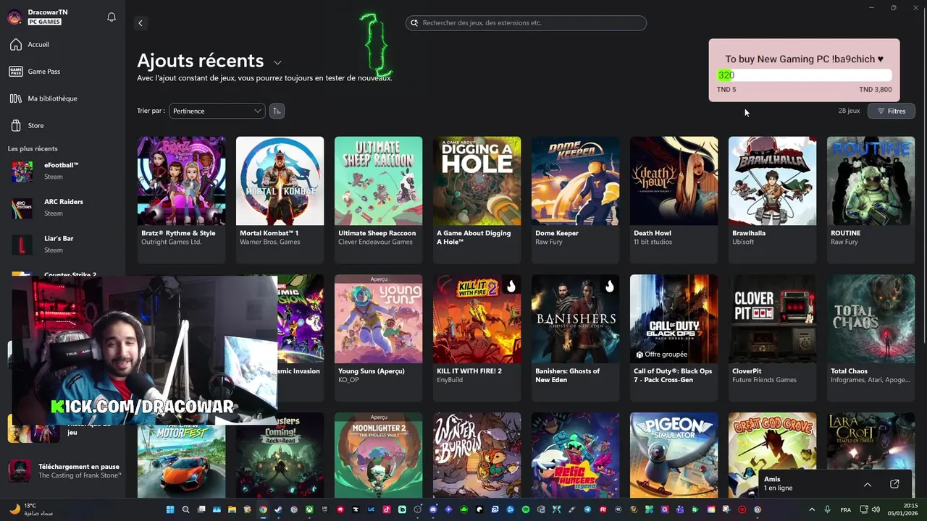Open the notifications bell
The width and height of the screenshot is (927, 521).
tap(112, 17)
